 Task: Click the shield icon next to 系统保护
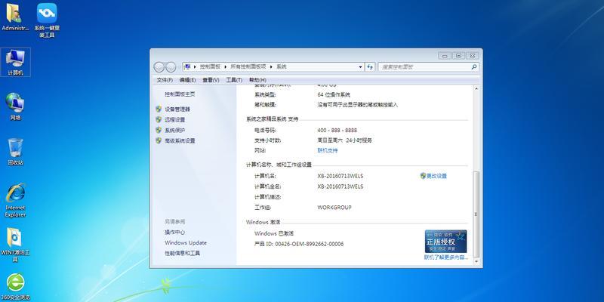pyautogui.click(x=159, y=130)
